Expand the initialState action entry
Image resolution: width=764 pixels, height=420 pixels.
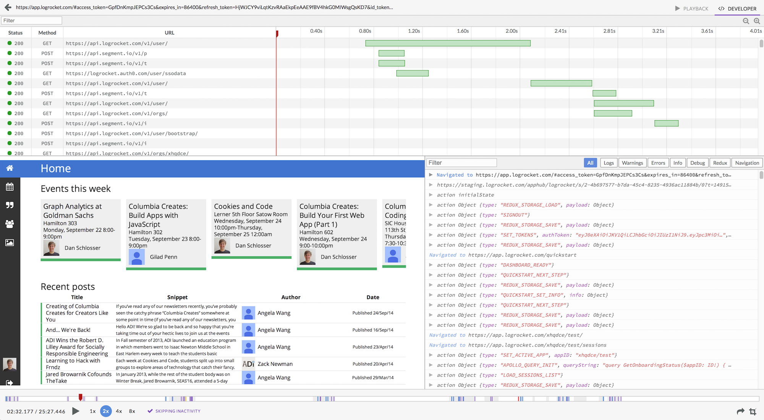431,195
